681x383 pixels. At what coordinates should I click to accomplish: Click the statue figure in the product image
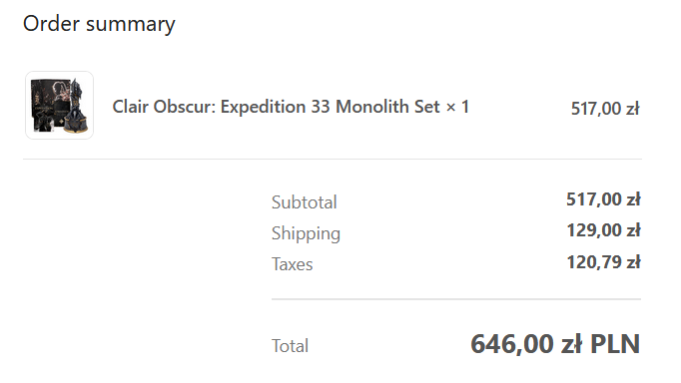click(77, 107)
